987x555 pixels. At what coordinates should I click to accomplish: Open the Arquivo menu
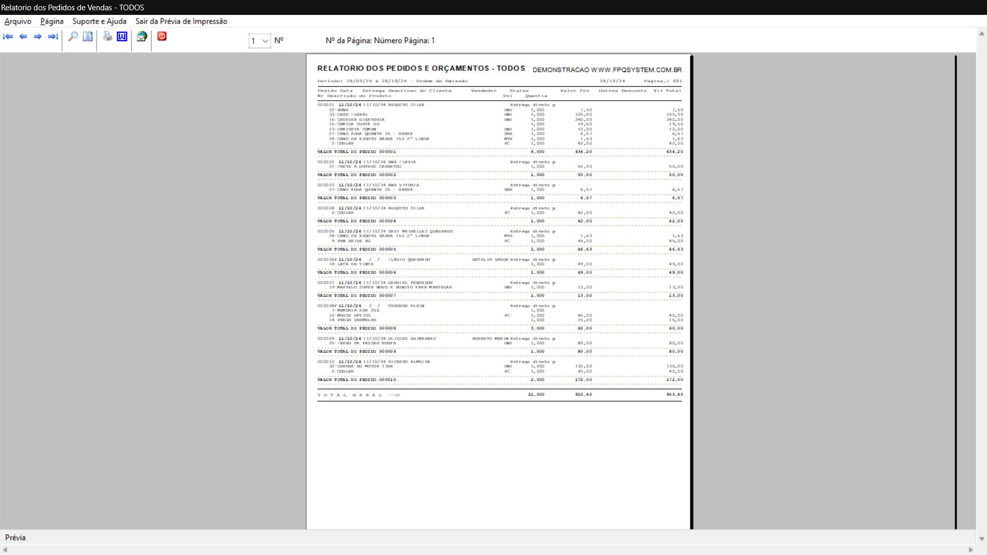click(18, 21)
